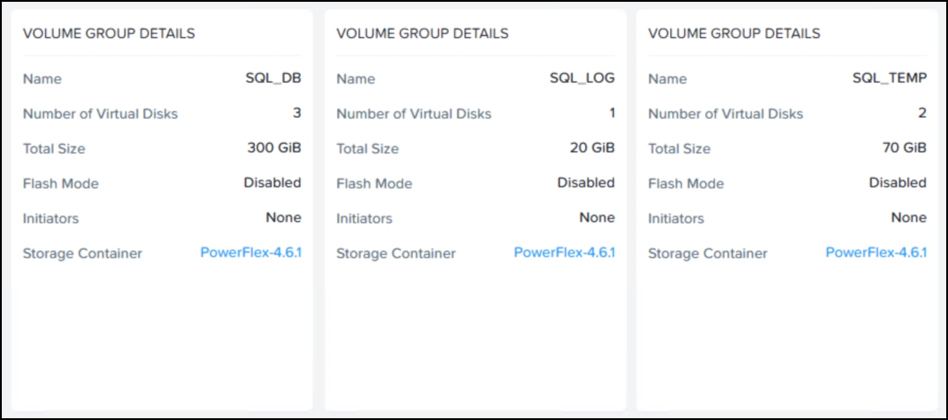
Task: Click virtual disks count 3 in SQL_DB card
Action: [x=297, y=113]
